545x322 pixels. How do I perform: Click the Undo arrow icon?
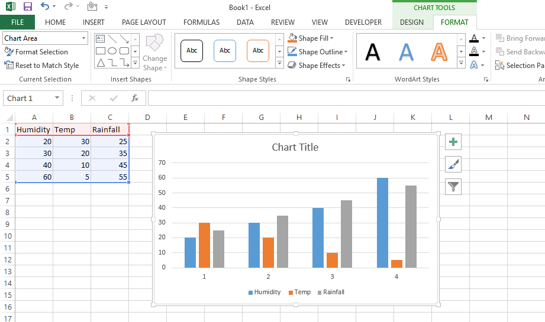[x=45, y=6]
